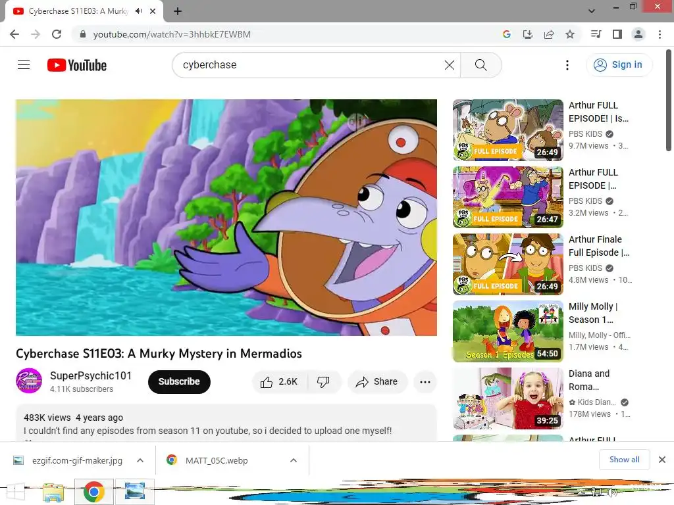Open Chrome media controls icon
The width and height of the screenshot is (674, 505).
coord(596,34)
